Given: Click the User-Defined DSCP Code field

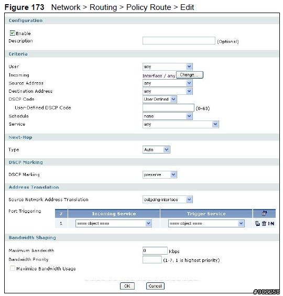Looking at the screenshot, I should click(168, 108).
